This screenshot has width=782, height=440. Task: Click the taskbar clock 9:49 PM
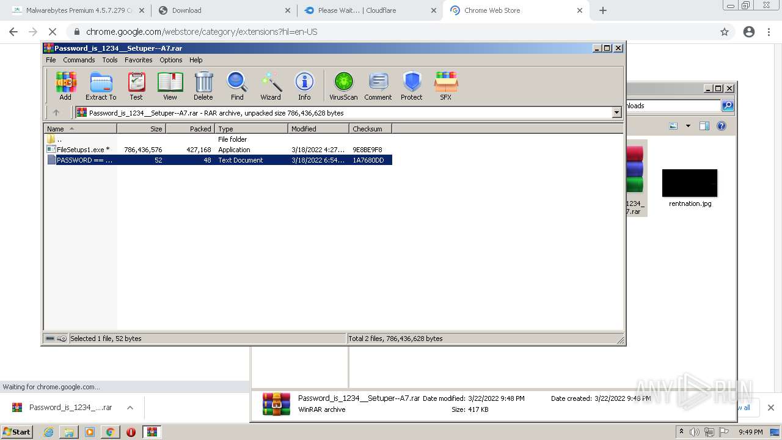click(750, 432)
